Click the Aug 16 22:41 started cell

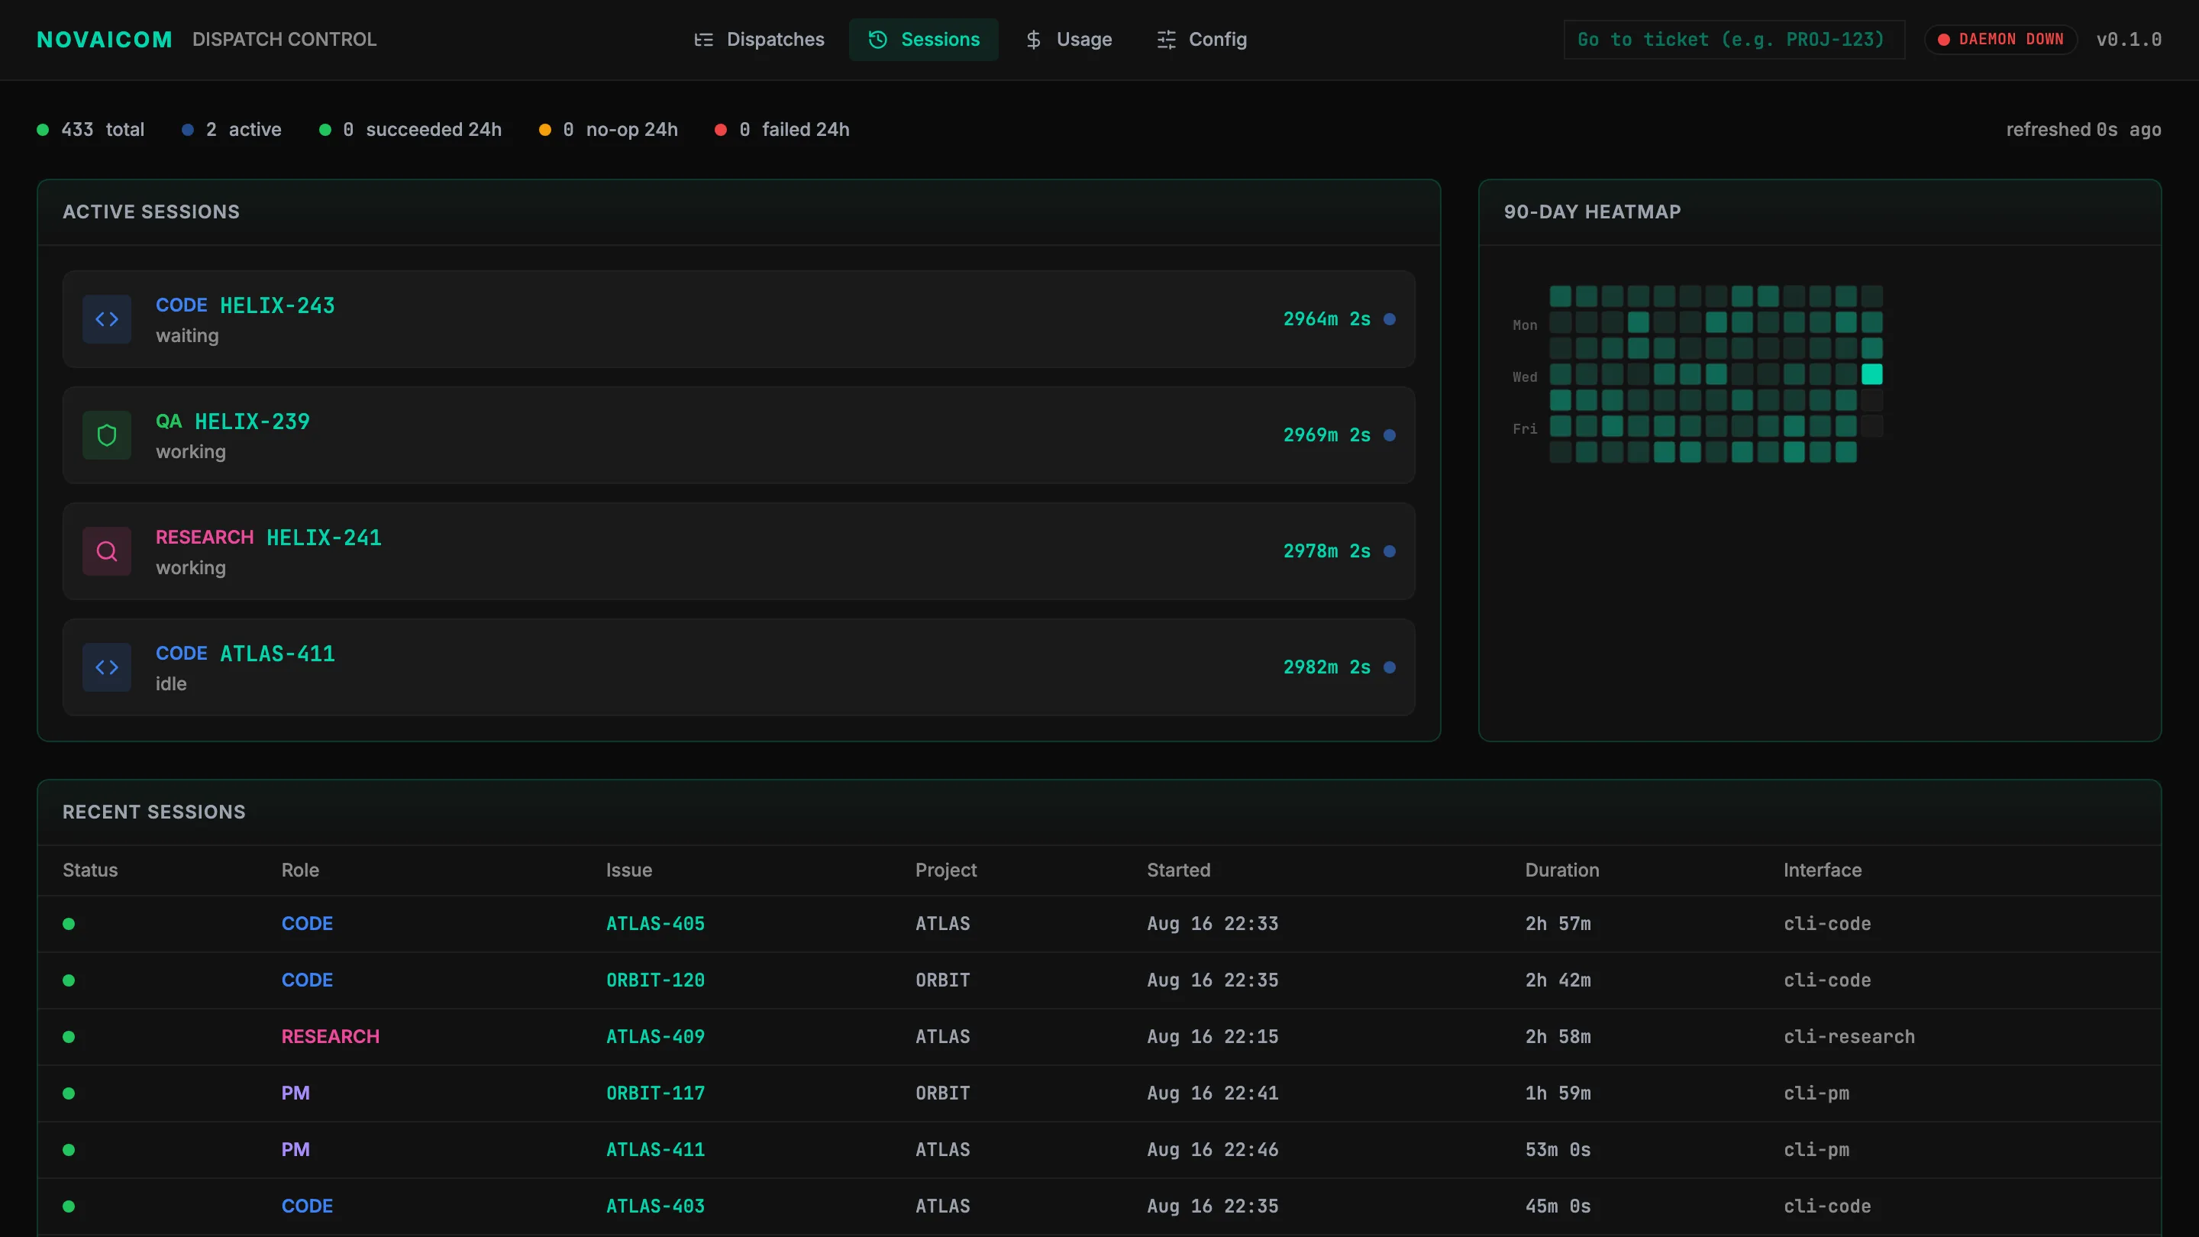[1213, 1093]
